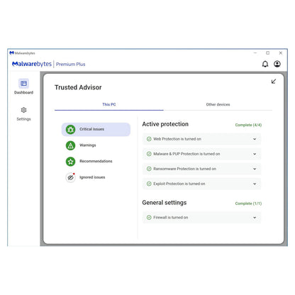295x295 pixels.
Task: Open the Dashboard sidebar icon
Action: (x=23, y=84)
